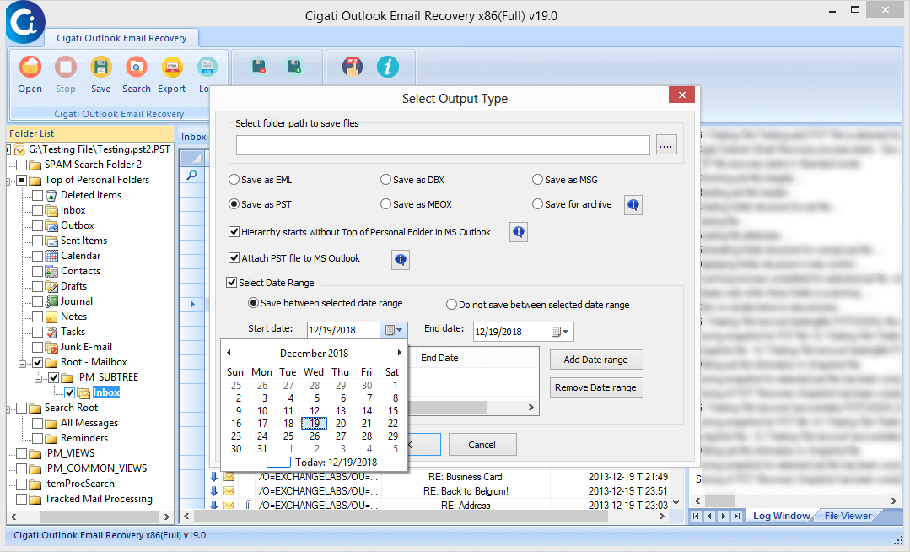Select the G:\Testing File\Testing.pst2.PST root
Image resolution: width=910 pixels, height=552 pixels.
(x=100, y=149)
